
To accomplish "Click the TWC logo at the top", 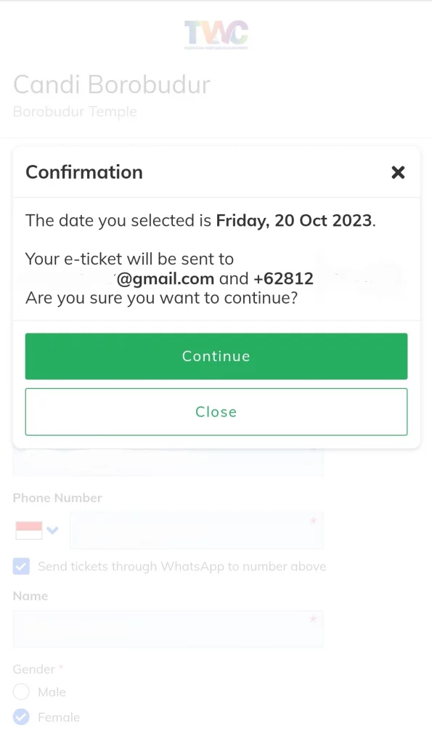I will (x=216, y=35).
